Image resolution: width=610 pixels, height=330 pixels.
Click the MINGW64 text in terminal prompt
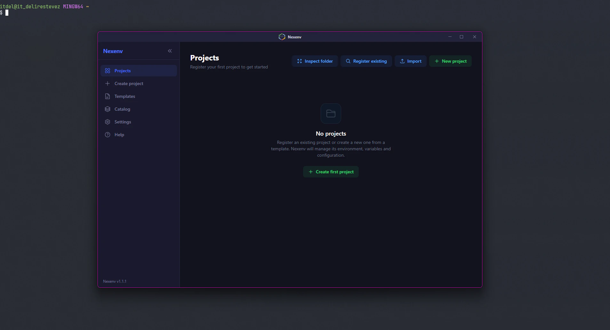click(x=73, y=6)
